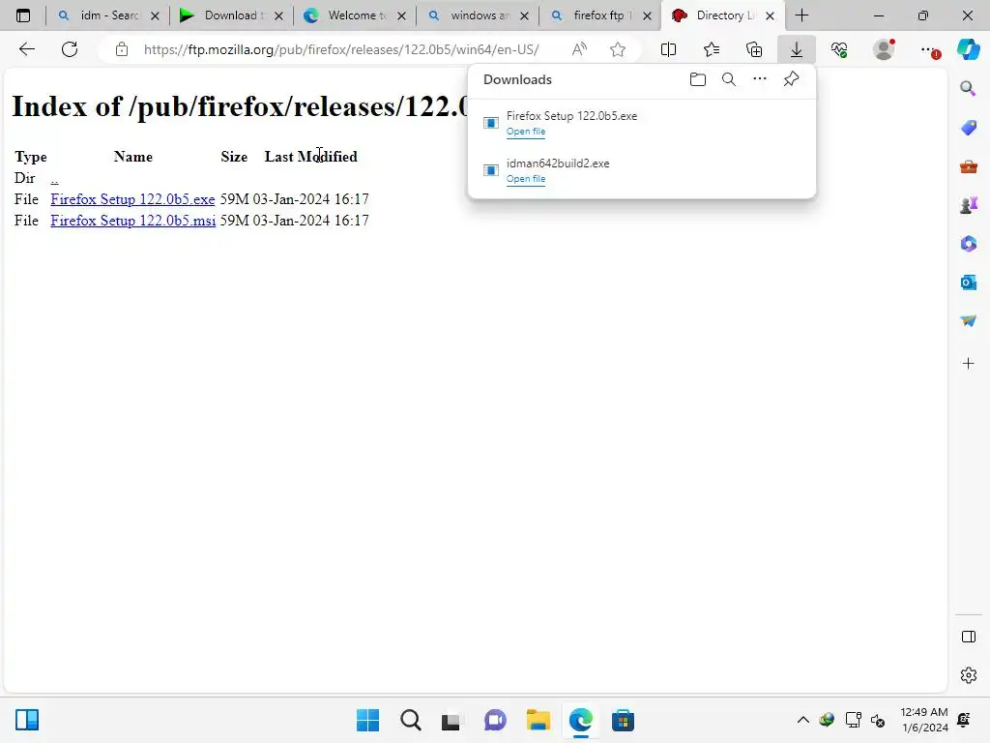View site information lock icon
990x743 pixels.
pyautogui.click(x=122, y=49)
